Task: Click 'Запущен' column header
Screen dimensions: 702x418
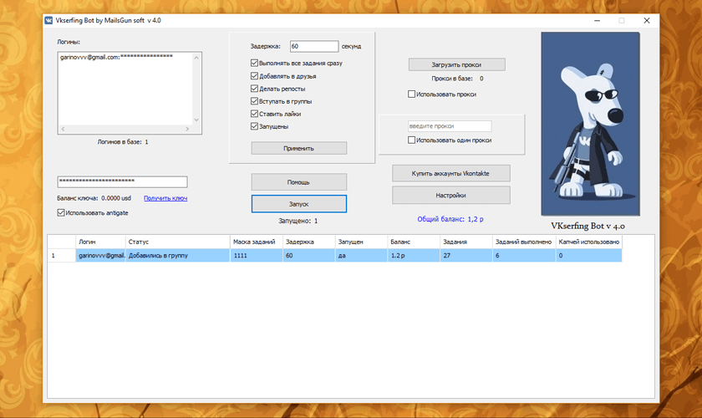Action: click(361, 242)
